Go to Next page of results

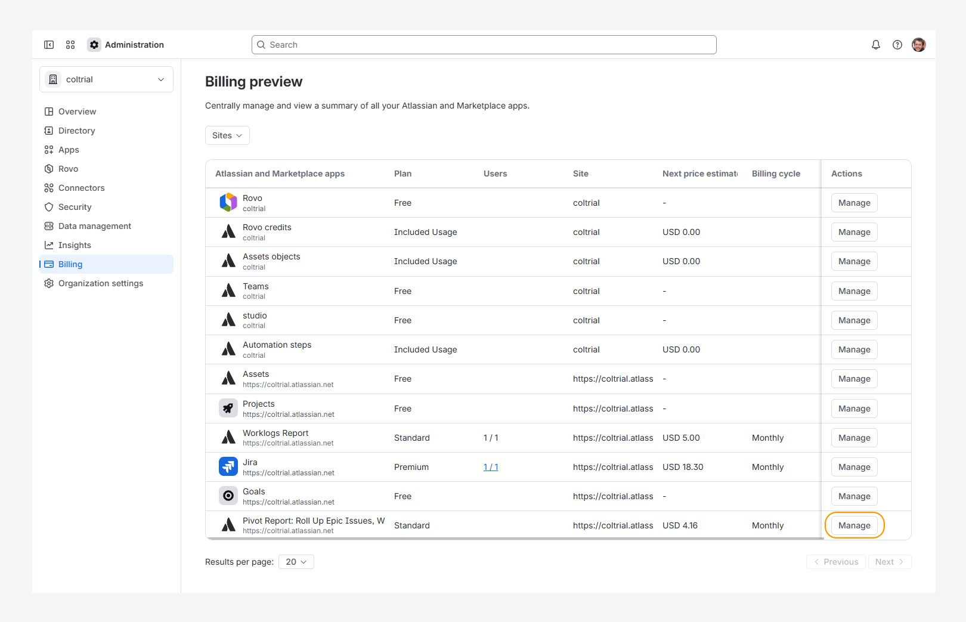pos(890,562)
